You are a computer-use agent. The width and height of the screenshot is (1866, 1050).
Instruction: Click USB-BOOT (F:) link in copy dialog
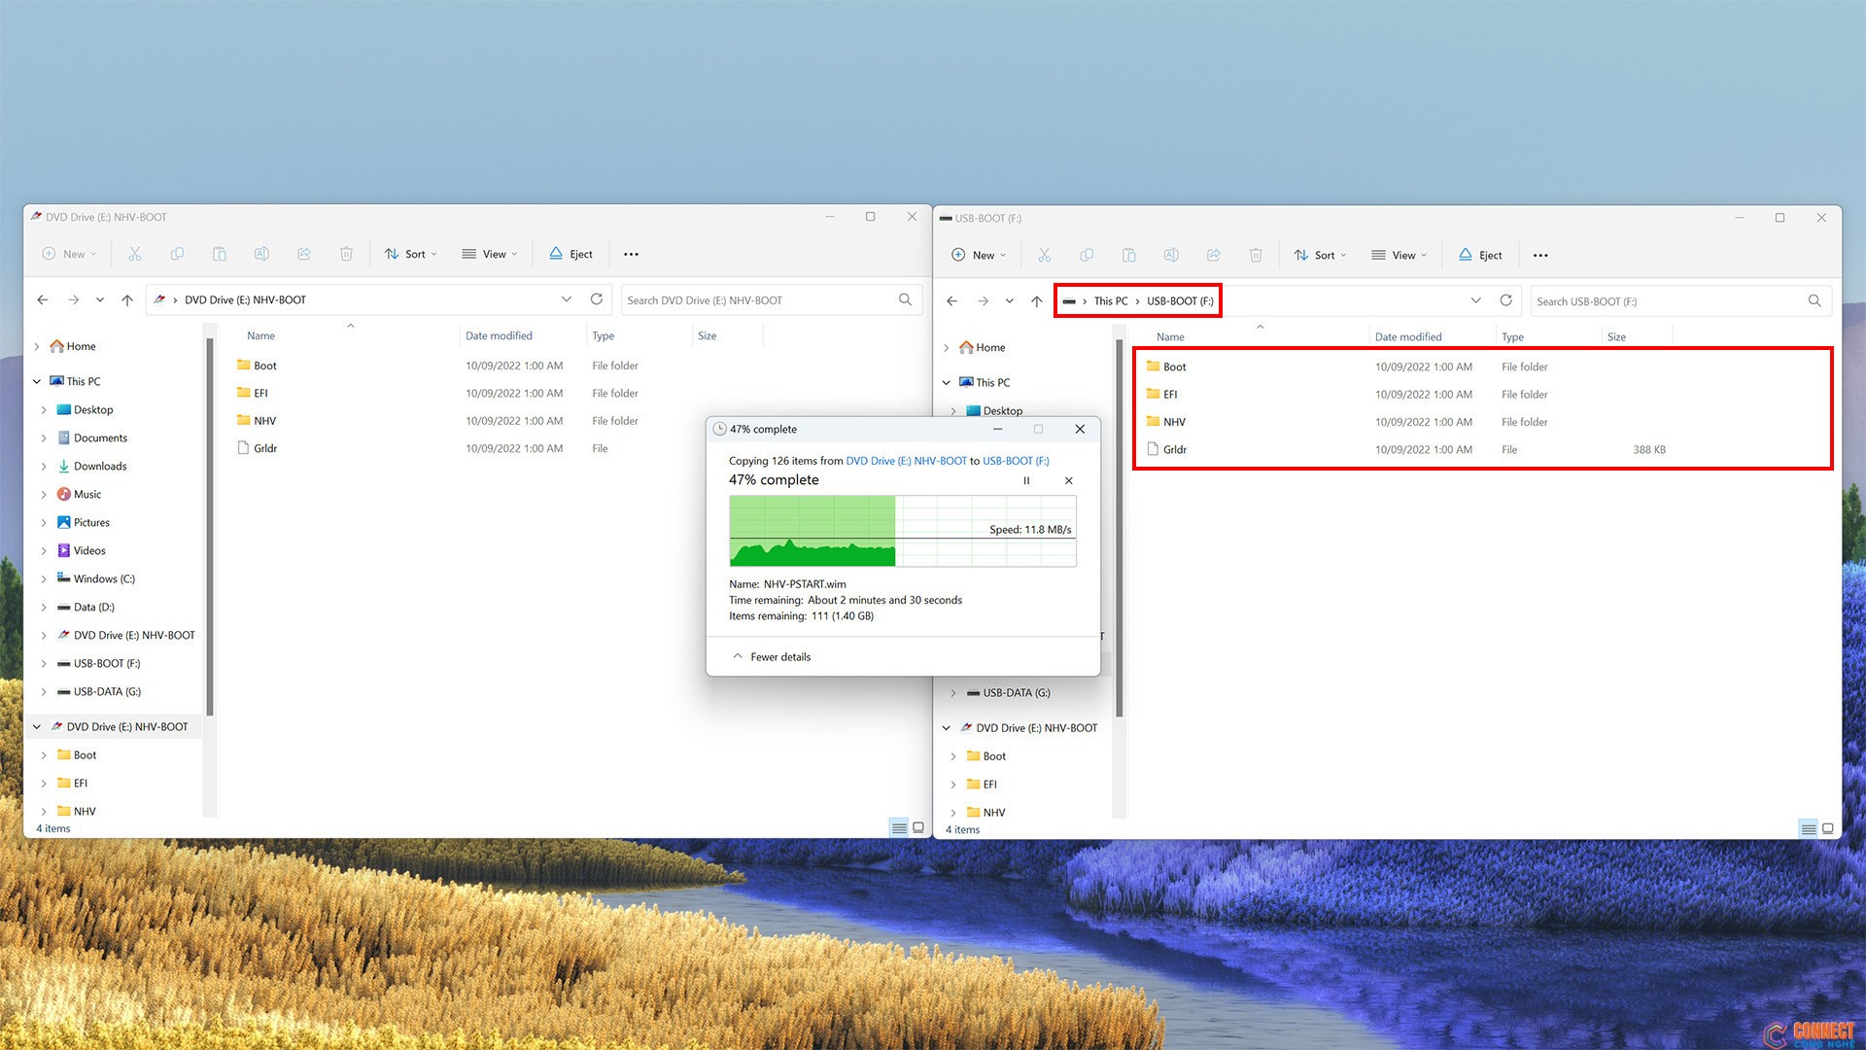[1016, 461]
